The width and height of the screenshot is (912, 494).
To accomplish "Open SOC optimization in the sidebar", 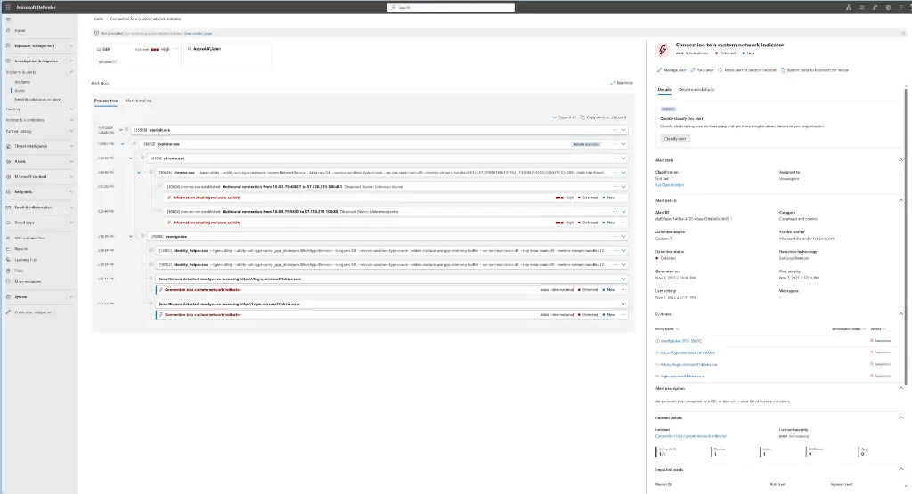I will [29, 238].
